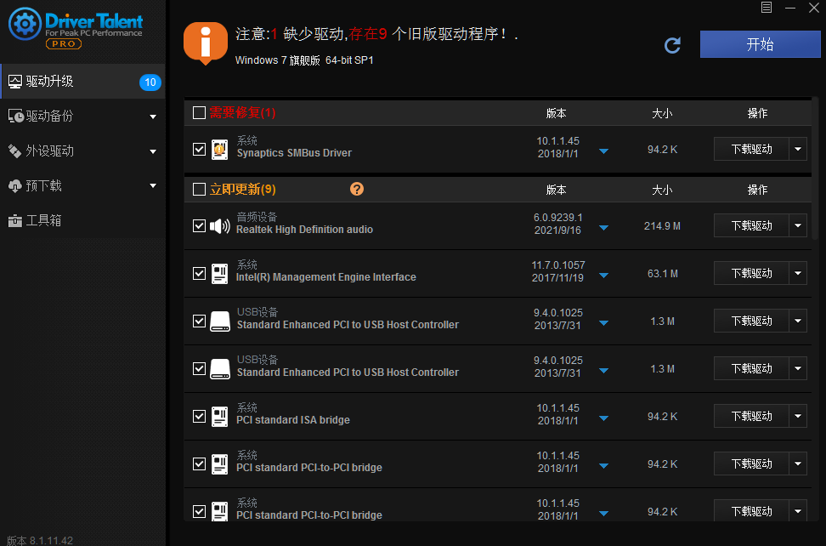Click the blue 开始 start button

(759, 43)
